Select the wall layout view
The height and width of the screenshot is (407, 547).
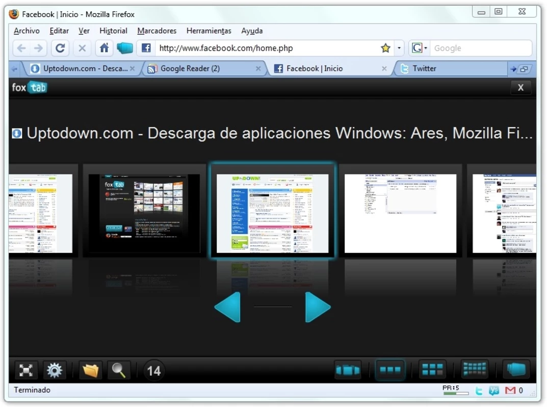(475, 370)
